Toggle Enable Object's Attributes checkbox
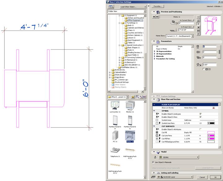 tap(200, 129)
